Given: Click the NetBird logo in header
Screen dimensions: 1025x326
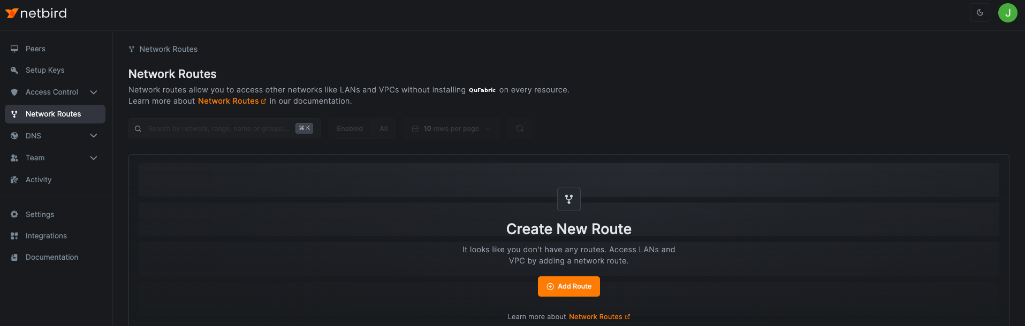Looking at the screenshot, I should pos(36,13).
